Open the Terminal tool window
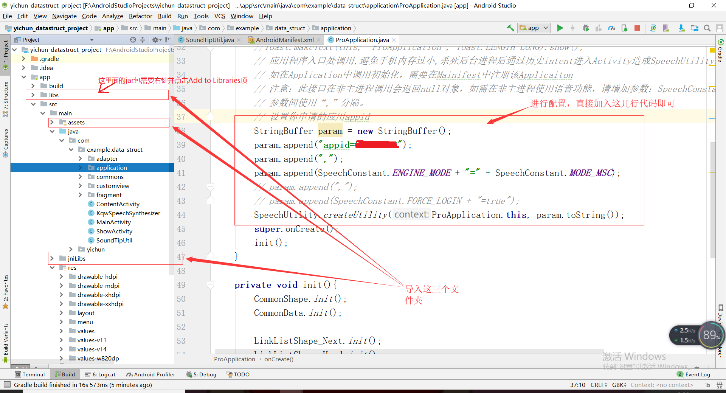 30,374
